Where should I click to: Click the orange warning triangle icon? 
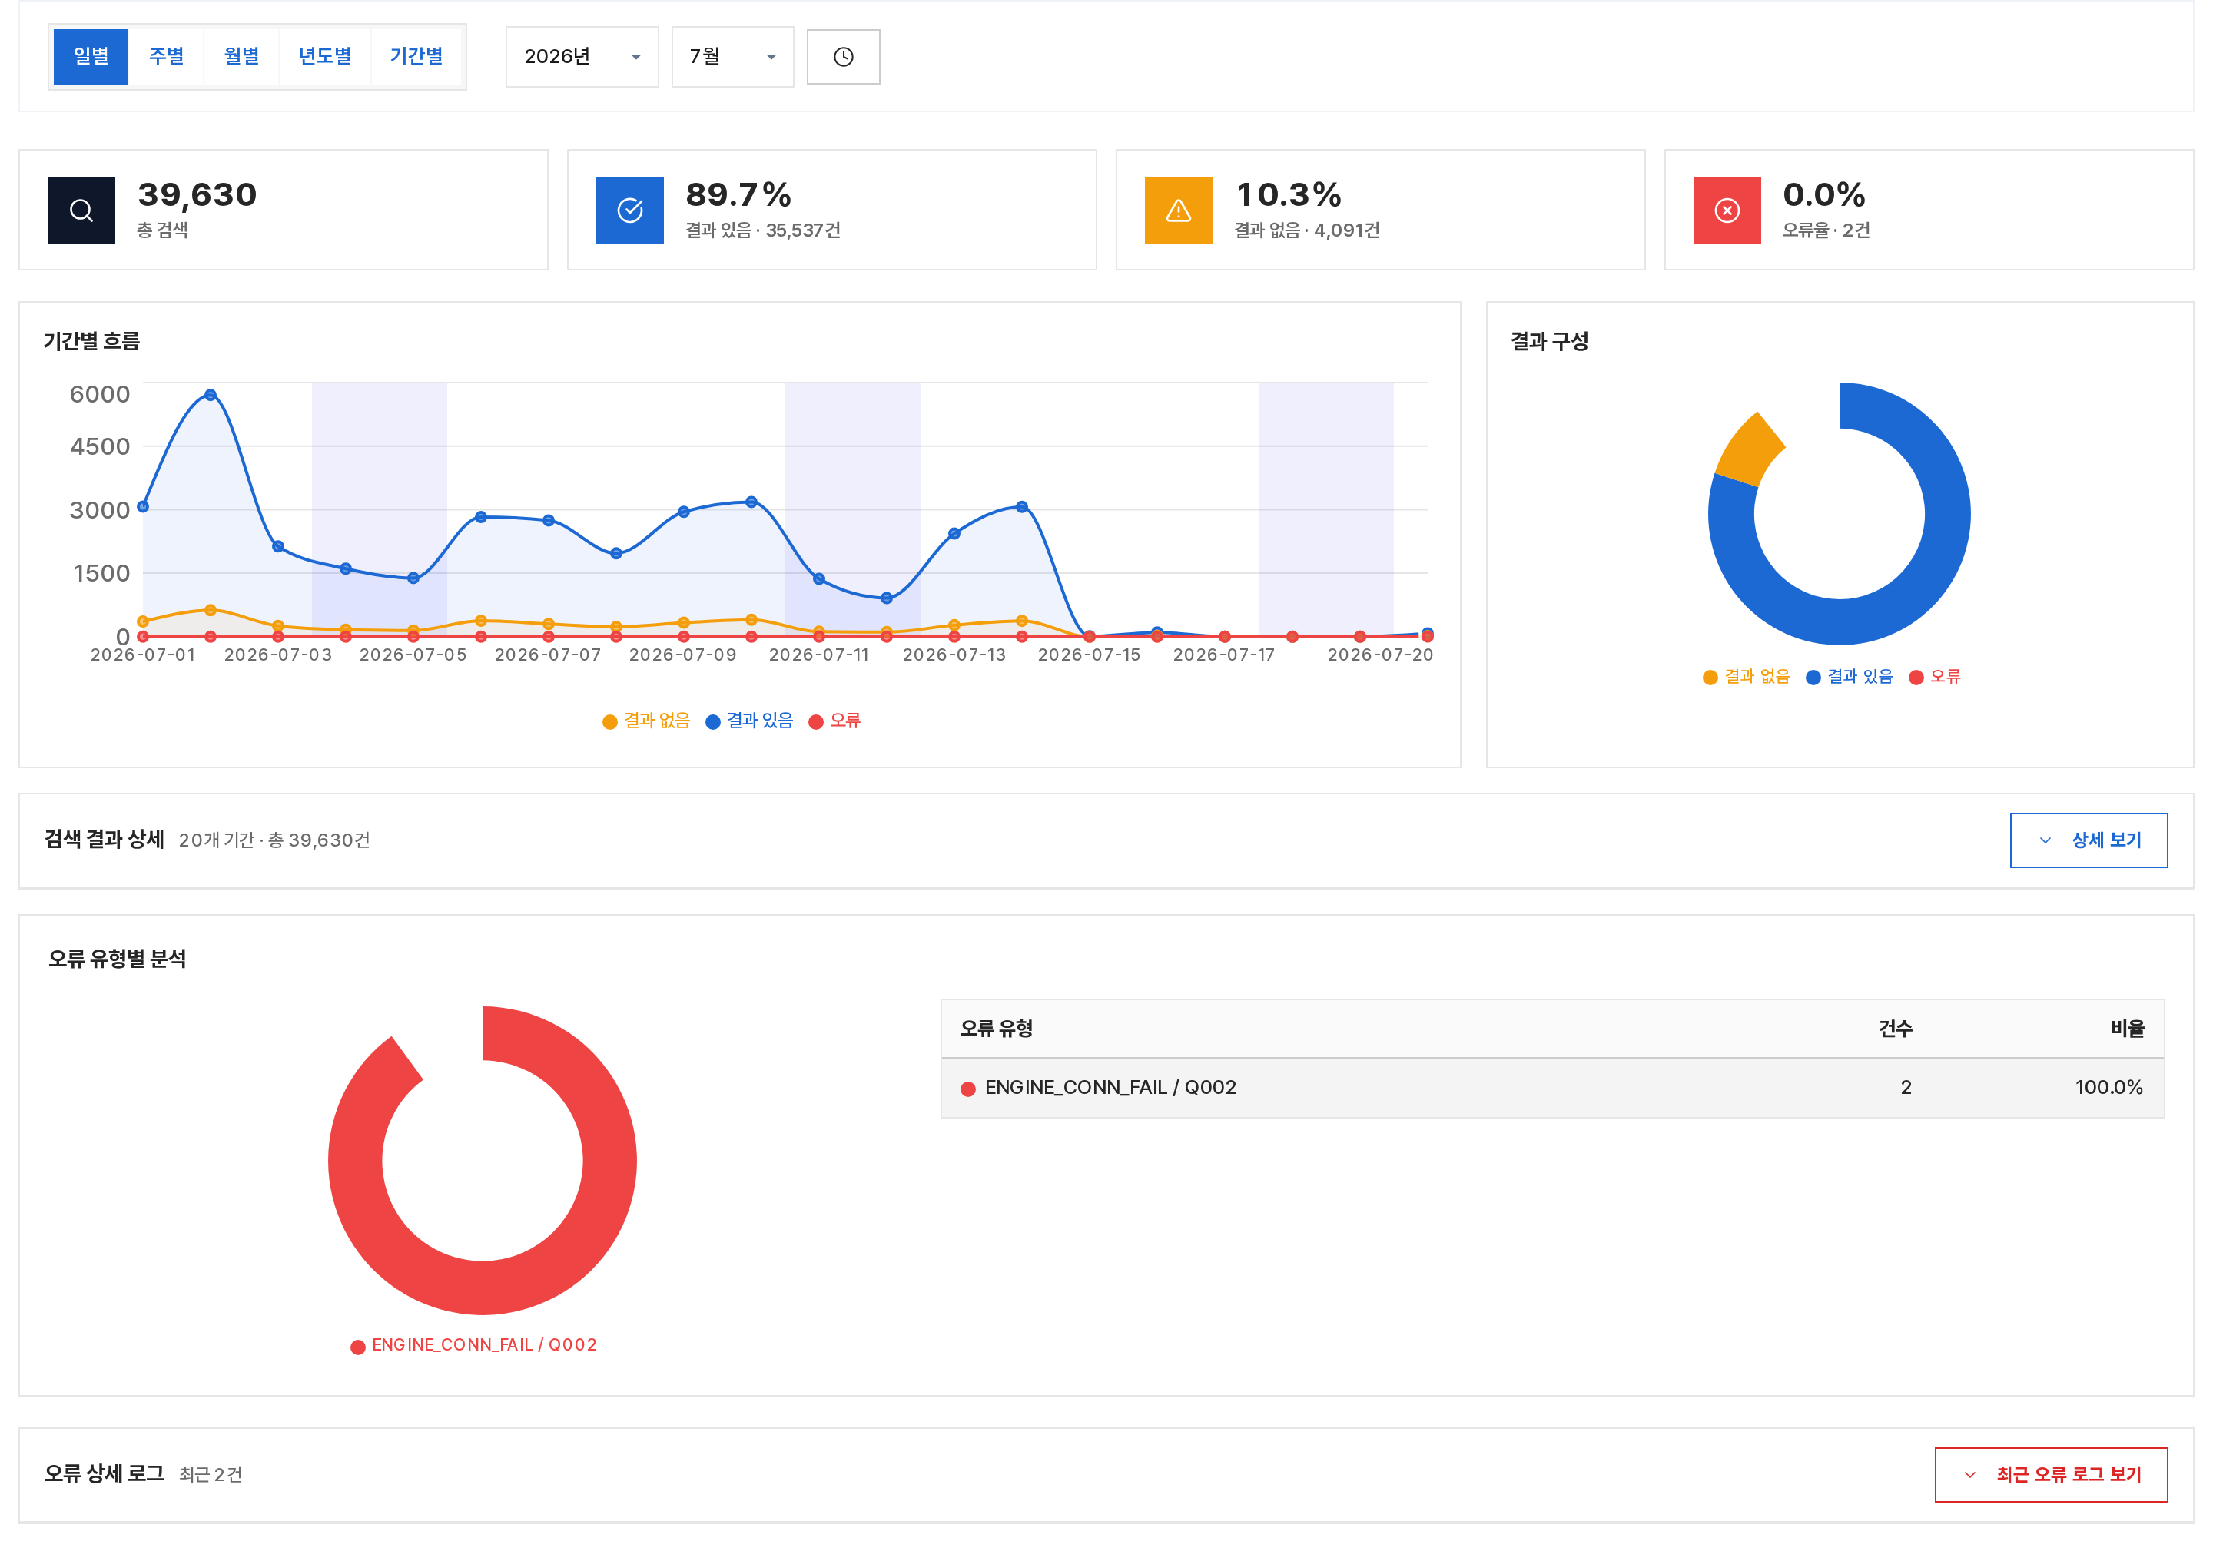tap(1178, 210)
